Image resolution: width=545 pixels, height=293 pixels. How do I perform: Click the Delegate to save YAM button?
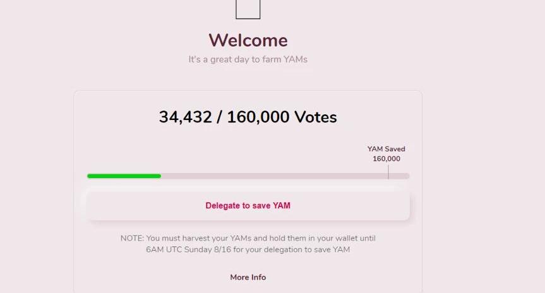click(248, 205)
